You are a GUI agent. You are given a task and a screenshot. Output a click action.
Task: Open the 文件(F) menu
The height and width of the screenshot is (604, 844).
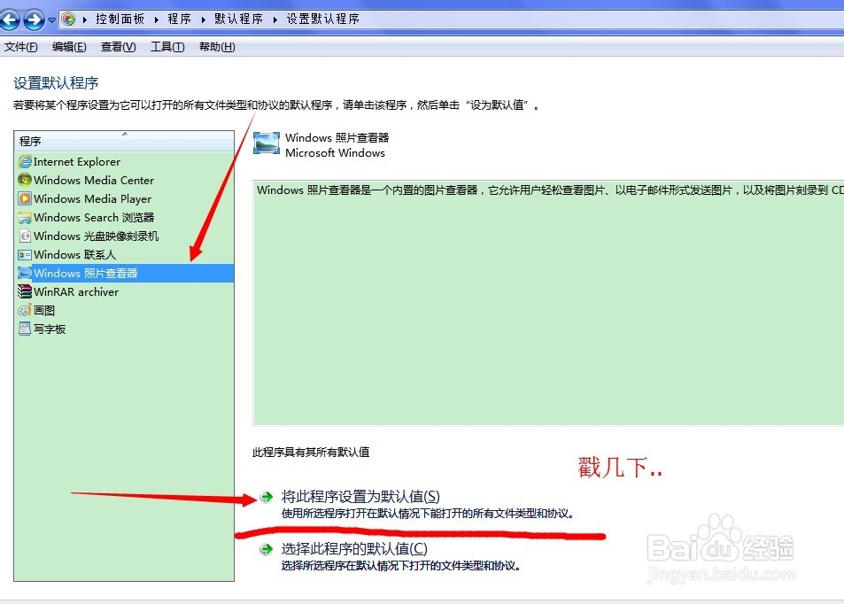(x=21, y=47)
